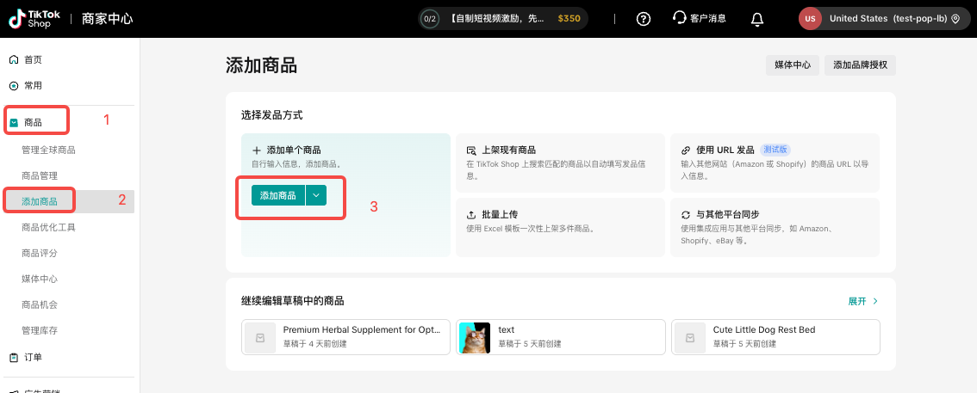This screenshot has height=393, width=977.
Task: Click the 订单 clipboard icon
Action: 14,357
